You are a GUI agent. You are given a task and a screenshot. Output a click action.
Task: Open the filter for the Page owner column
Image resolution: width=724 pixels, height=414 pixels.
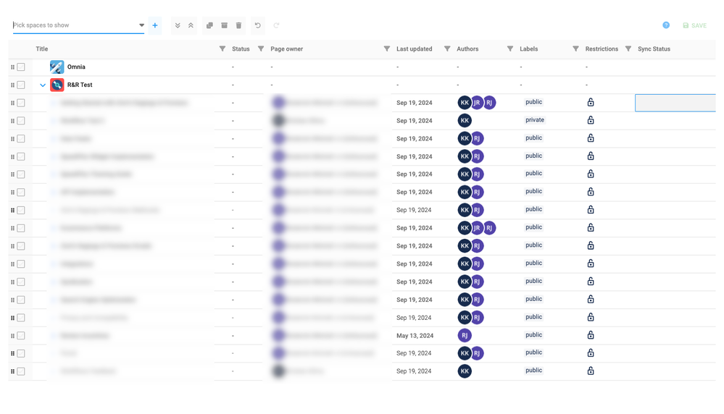(387, 49)
